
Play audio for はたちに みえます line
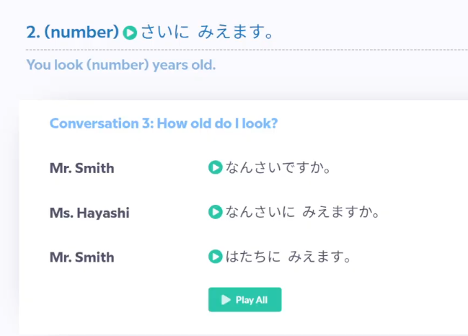pyautogui.click(x=214, y=256)
